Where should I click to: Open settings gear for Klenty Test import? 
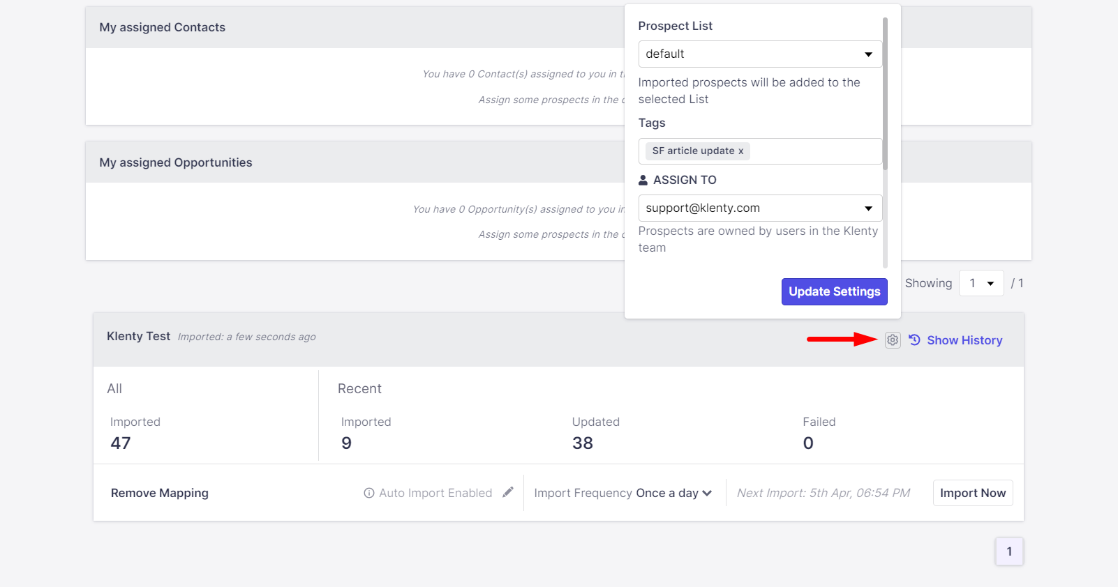(x=893, y=340)
